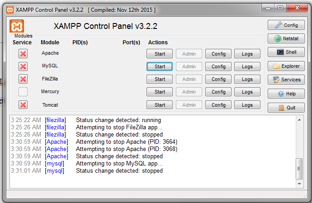312x203 pixels.
Task: Click log line 'Attempting to stop Apache (PID: 3664)'
Action: pos(127,142)
